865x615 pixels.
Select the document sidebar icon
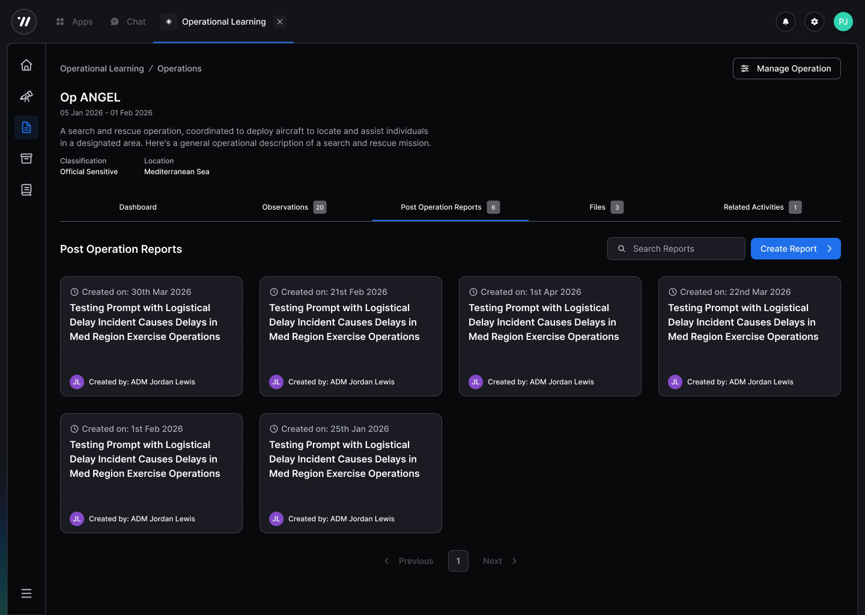26,127
